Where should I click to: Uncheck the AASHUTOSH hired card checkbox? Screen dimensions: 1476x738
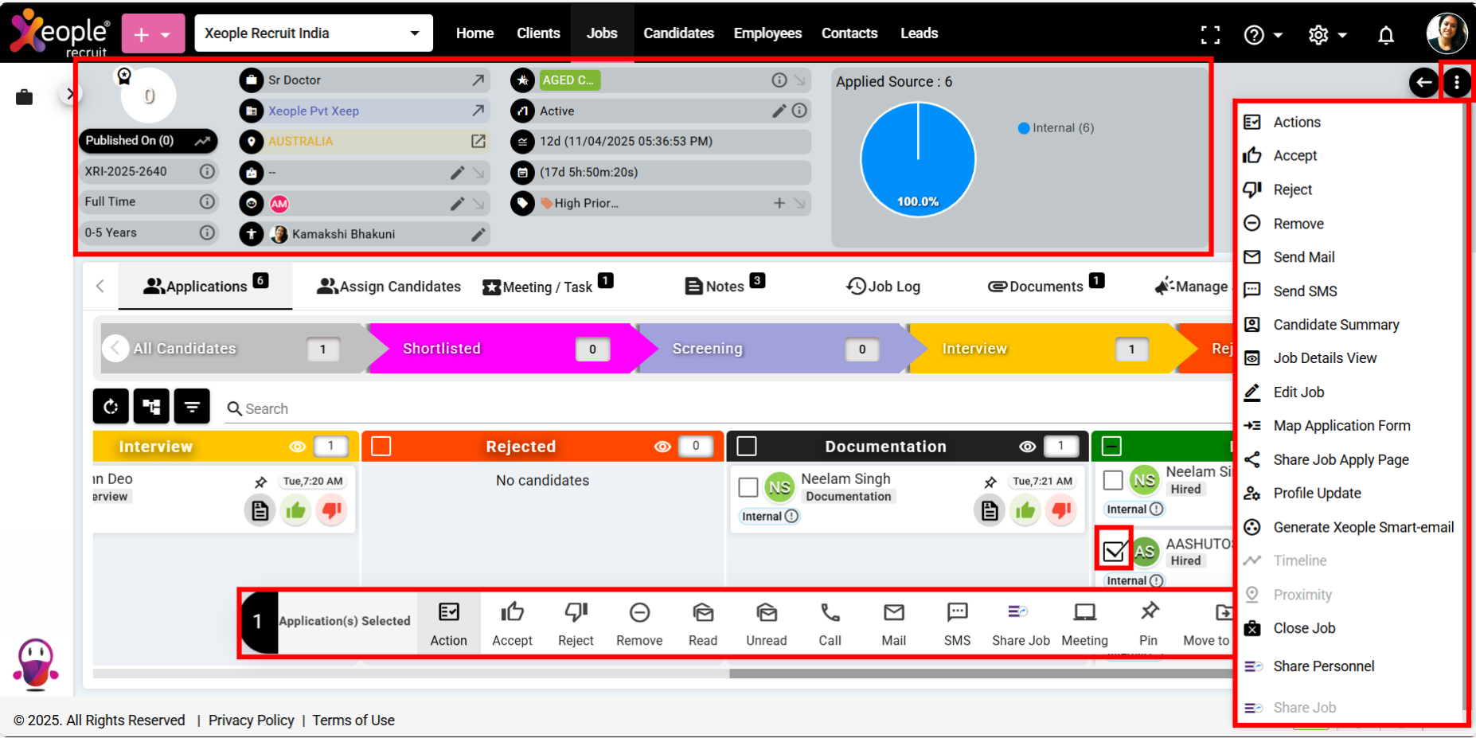point(1114,550)
